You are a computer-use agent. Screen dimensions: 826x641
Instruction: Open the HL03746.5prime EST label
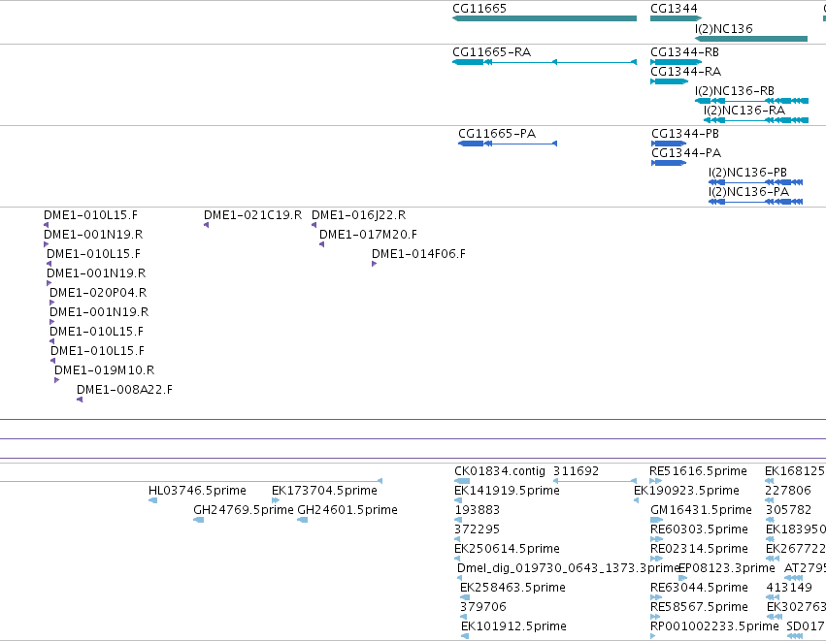coord(197,491)
